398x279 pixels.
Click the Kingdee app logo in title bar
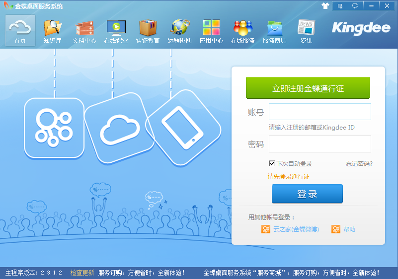tap(8, 5)
